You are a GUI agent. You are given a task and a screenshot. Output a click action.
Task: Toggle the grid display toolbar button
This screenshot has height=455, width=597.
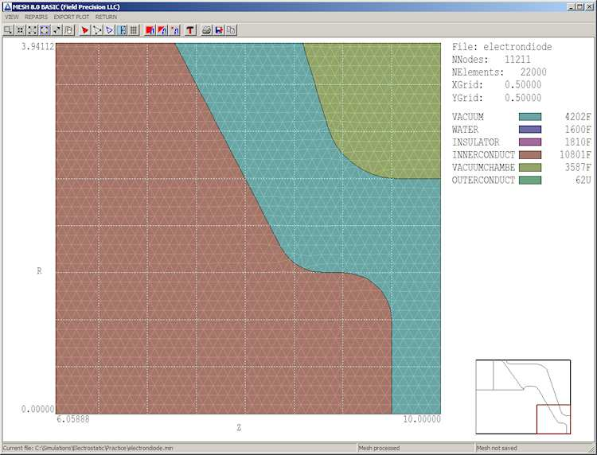(x=134, y=30)
